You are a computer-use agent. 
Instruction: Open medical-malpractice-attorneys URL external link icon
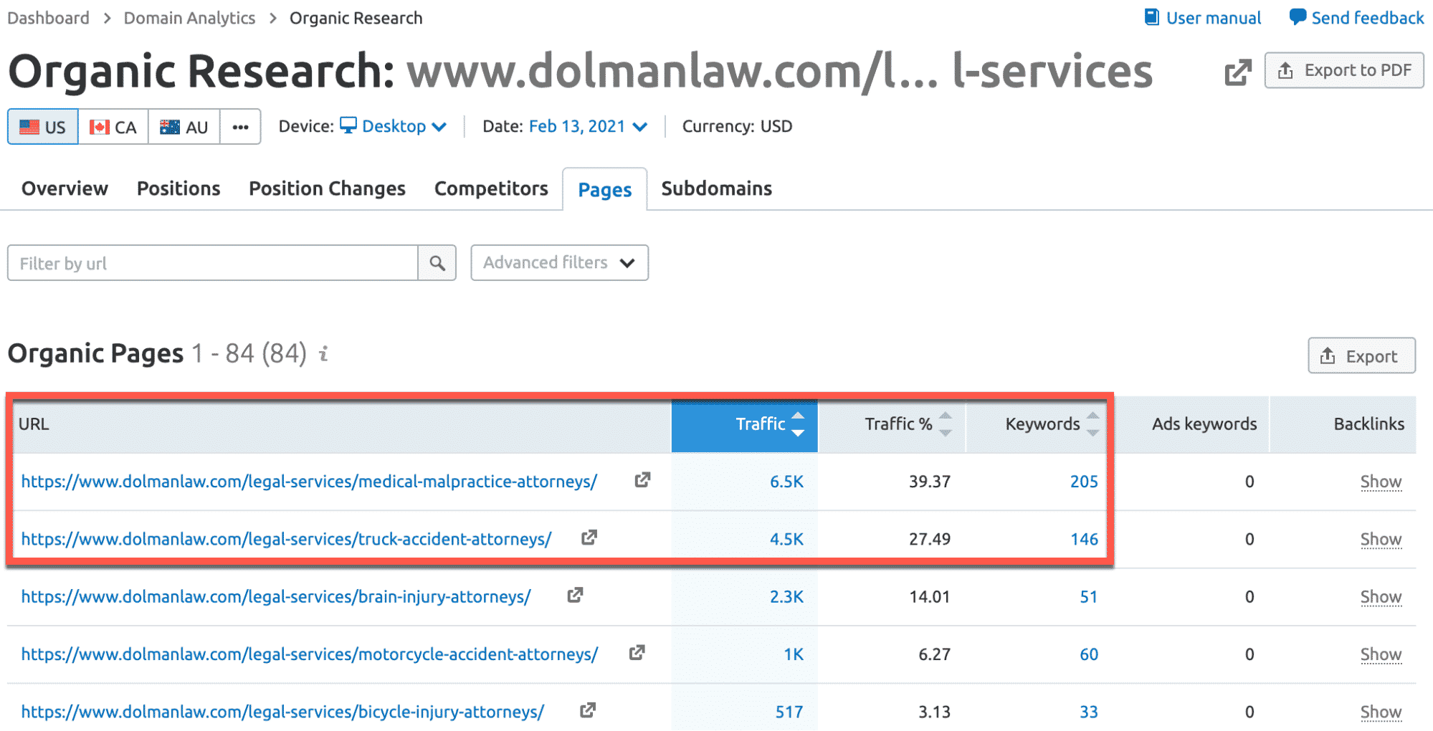tap(642, 480)
